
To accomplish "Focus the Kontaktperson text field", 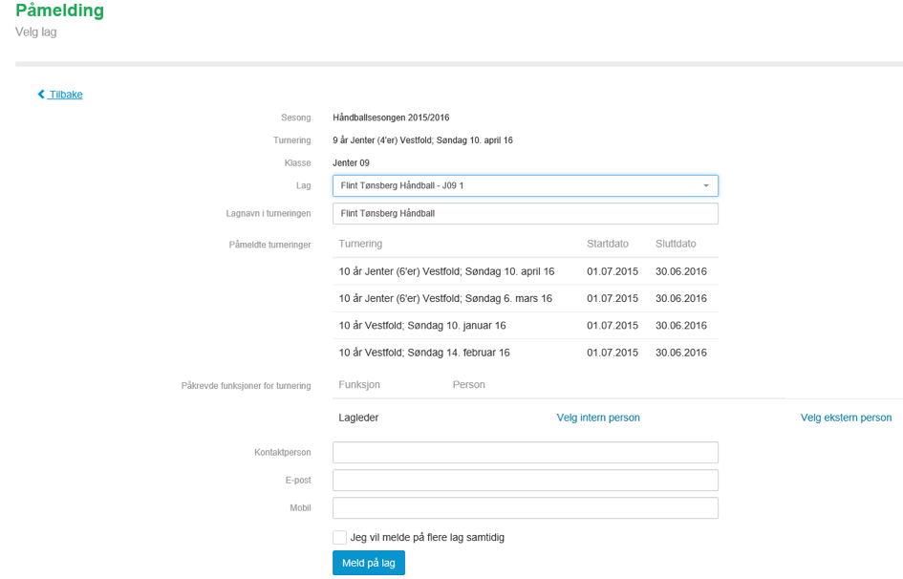I will pyautogui.click(x=525, y=452).
